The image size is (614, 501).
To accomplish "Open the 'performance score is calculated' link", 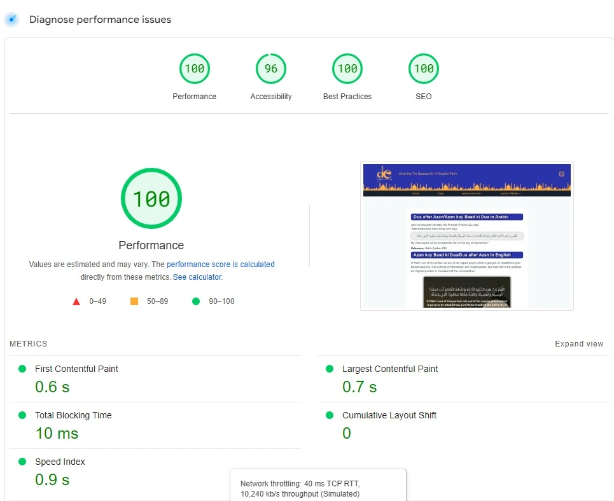I will [x=220, y=264].
